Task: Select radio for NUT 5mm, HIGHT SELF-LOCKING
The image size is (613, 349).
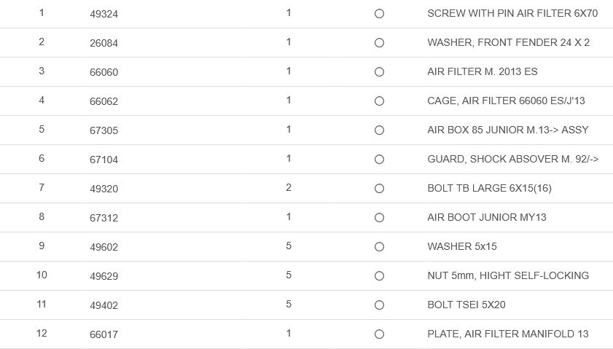Action: click(379, 276)
